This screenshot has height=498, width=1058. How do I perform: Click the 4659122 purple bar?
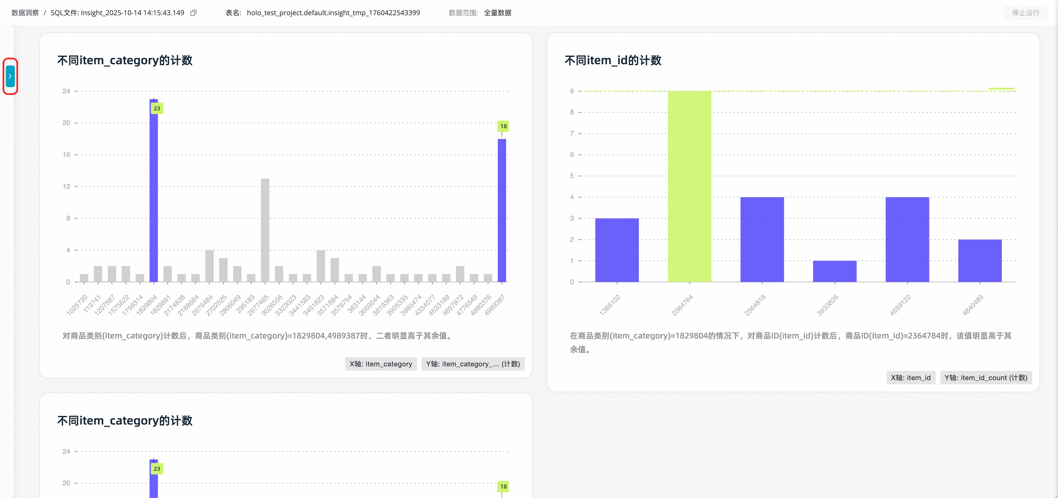click(907, 240)
